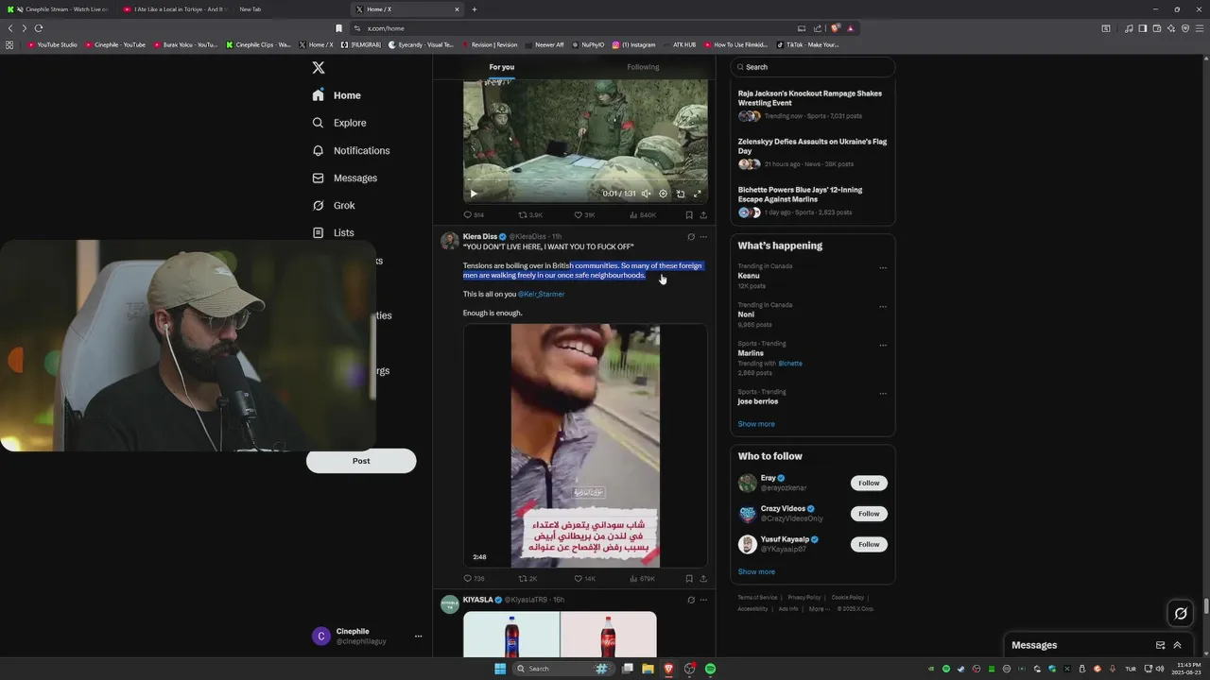Open Cinephile account menu dots

point(418,637)
